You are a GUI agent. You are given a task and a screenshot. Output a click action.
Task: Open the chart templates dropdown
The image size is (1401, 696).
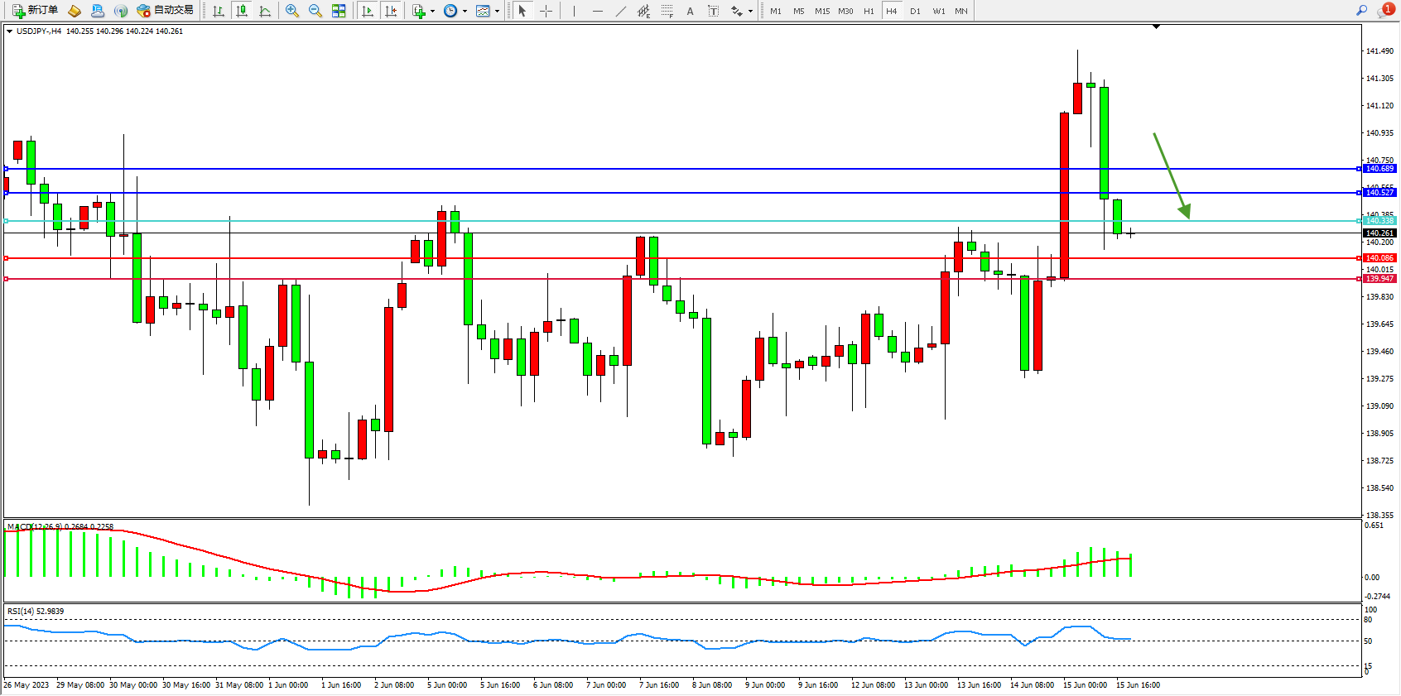pos(497,12)
